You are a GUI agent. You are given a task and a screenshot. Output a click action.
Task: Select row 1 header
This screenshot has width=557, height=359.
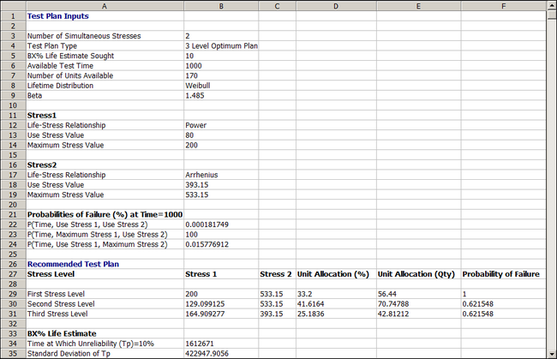pyautogui.click(x=13, y=16)
